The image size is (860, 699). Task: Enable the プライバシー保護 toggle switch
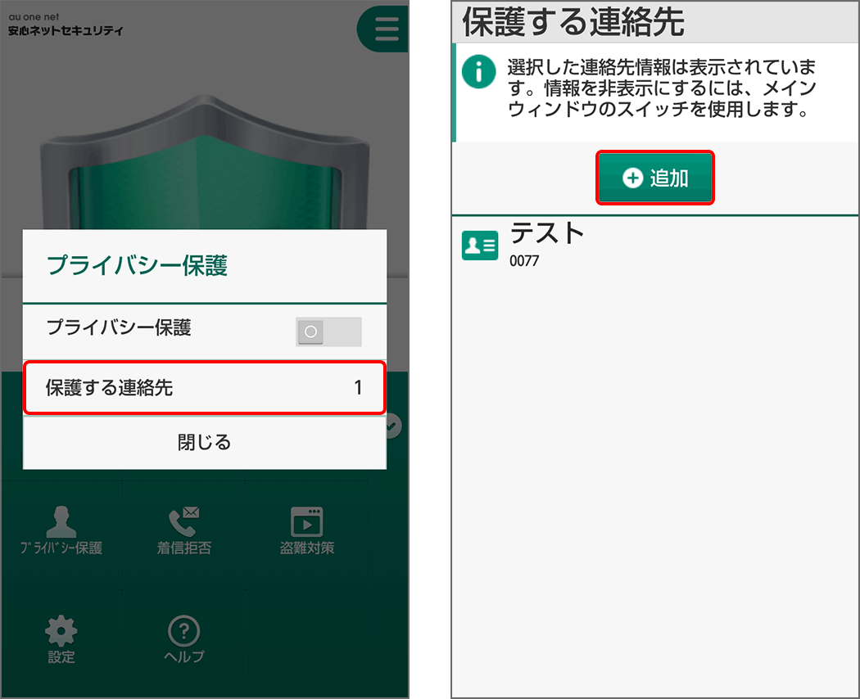tap(328, 331)
